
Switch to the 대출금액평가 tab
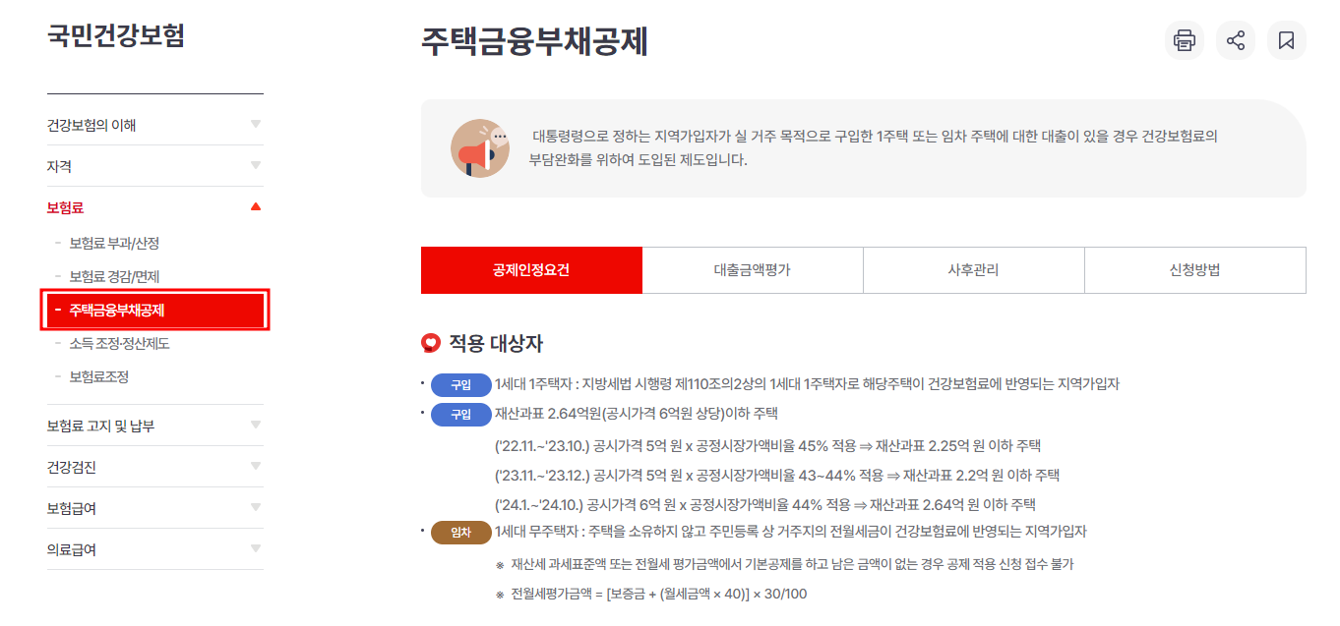coord(752,269)
